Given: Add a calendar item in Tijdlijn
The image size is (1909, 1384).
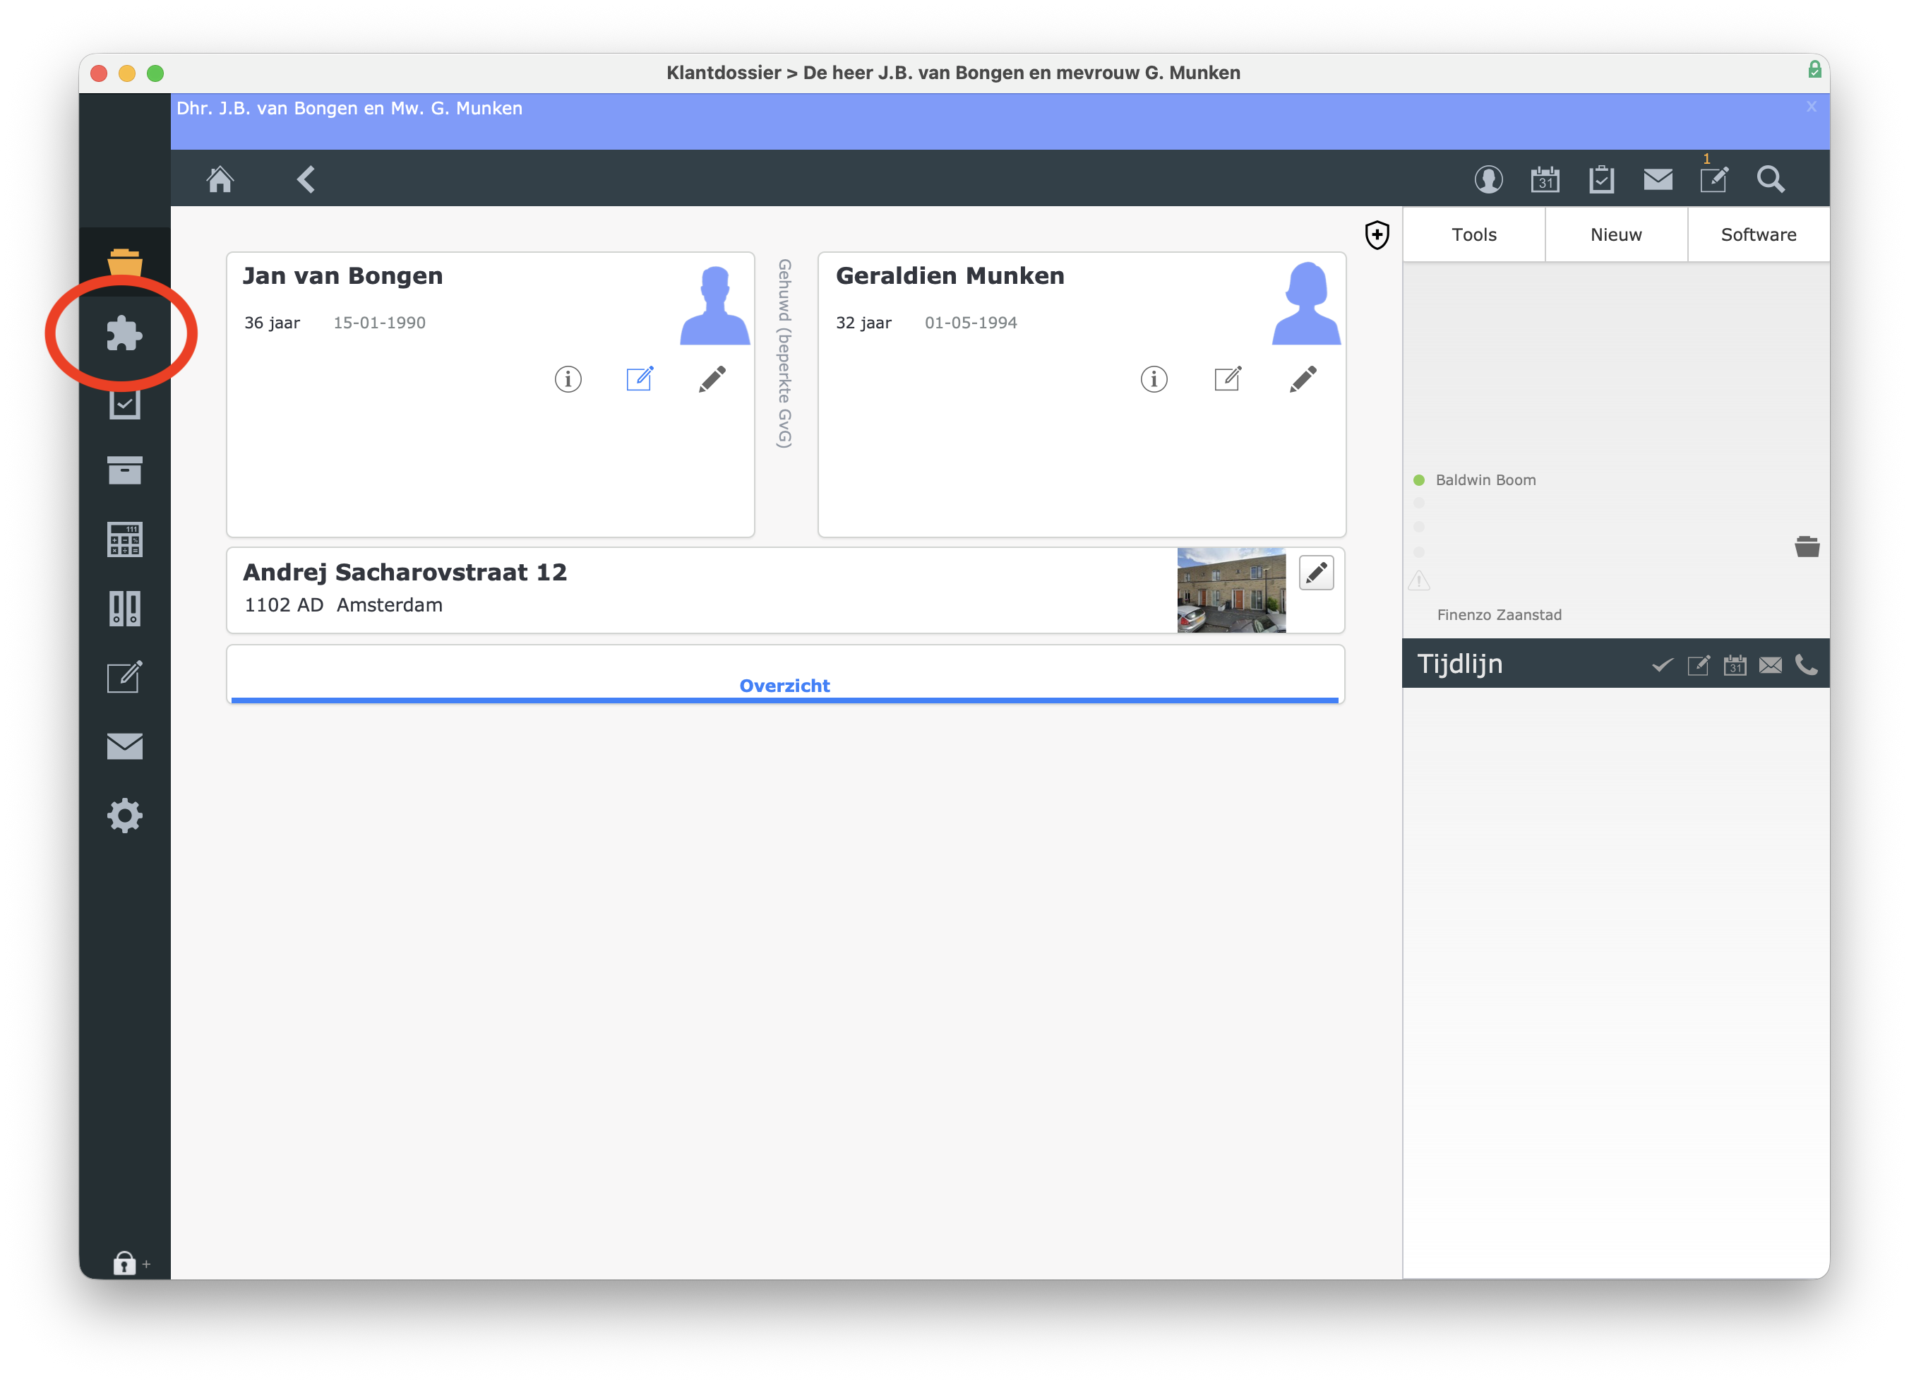Looking at the screenshot, I should pos(1734,665).
